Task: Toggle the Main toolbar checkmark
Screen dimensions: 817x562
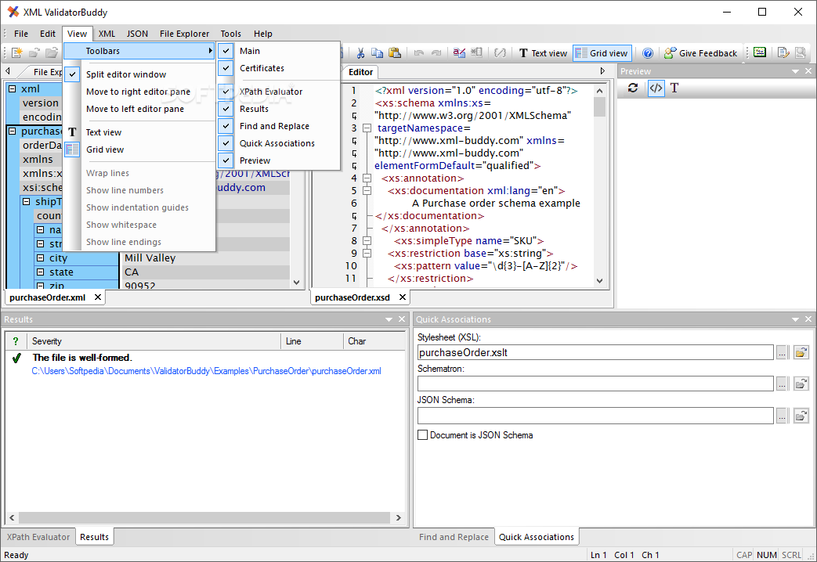Action: (x=226, y=51)
